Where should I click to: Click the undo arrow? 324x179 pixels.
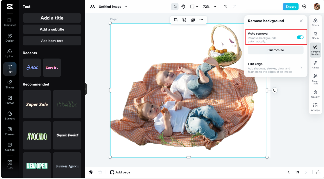point(226,7)
